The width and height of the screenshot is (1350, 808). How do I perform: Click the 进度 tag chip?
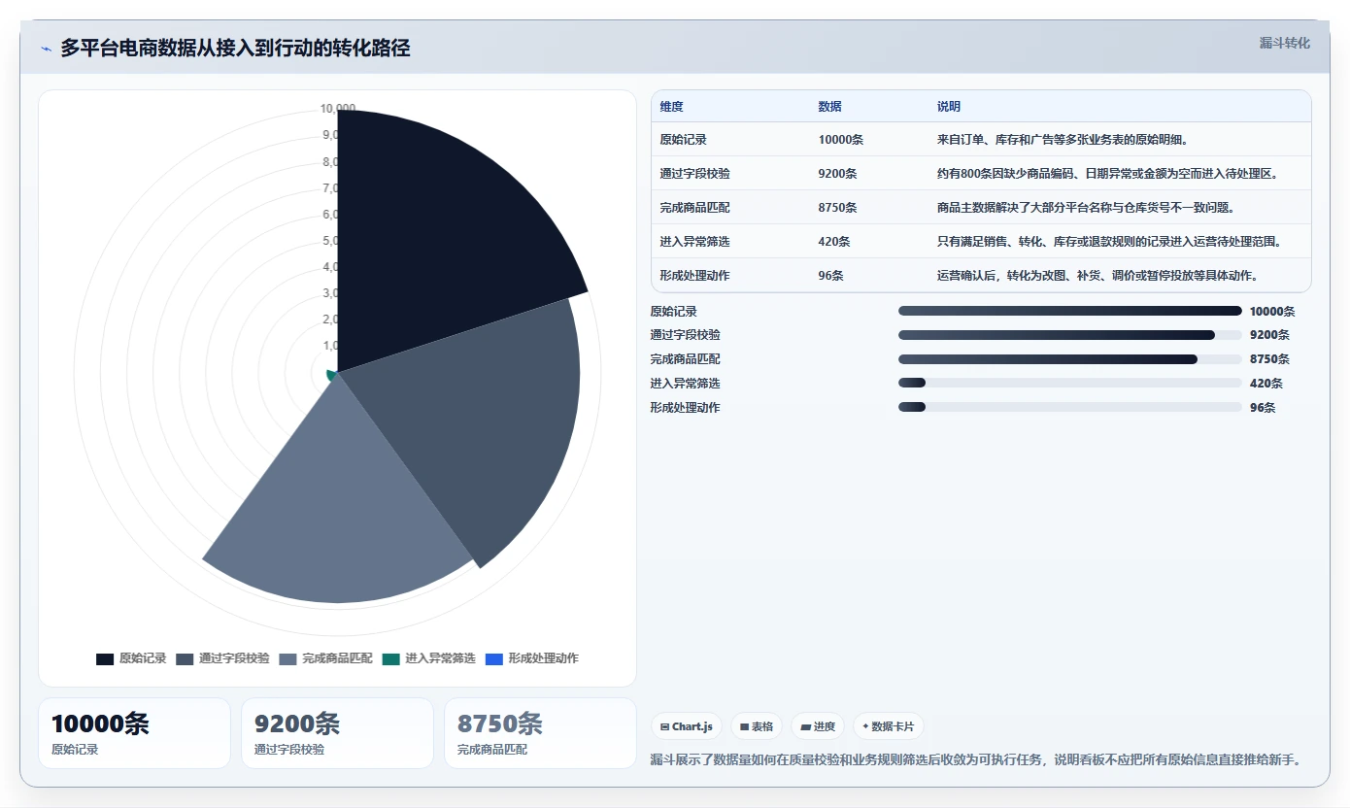pos(818,726)
